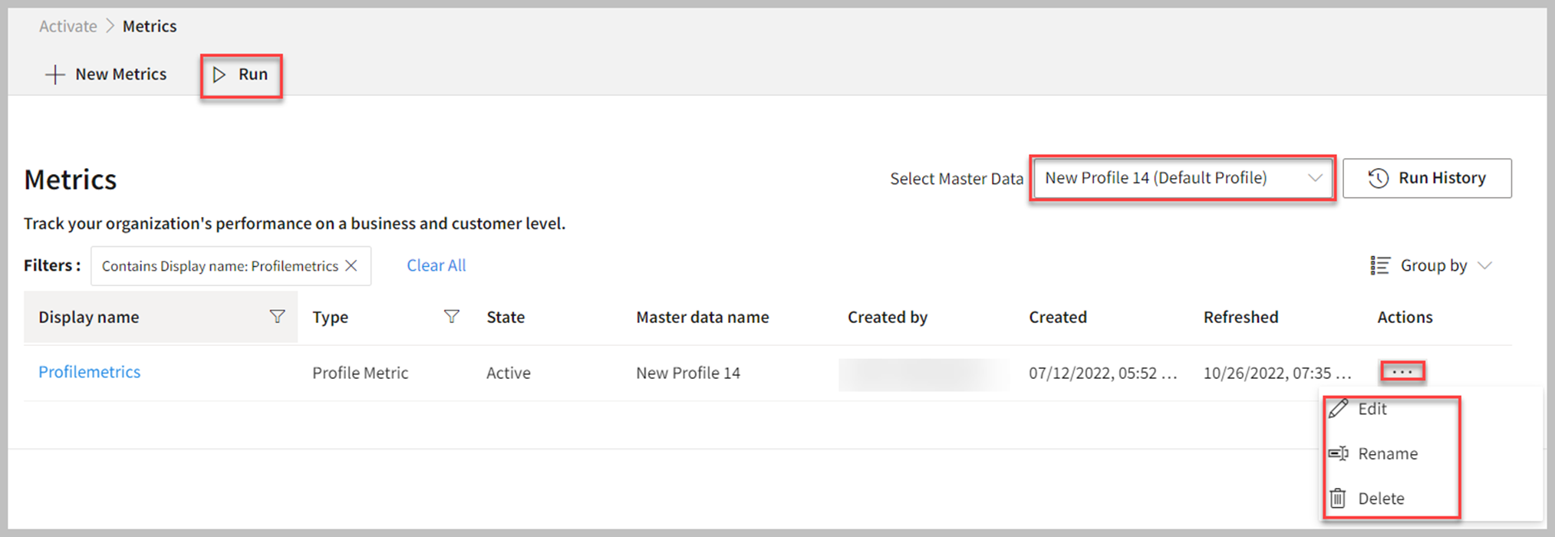Image resolution: width=1555 pixels, height=537 pixels.
Task: Expand the Select Master Data dropdown
Action: [x=1314, y=178]
